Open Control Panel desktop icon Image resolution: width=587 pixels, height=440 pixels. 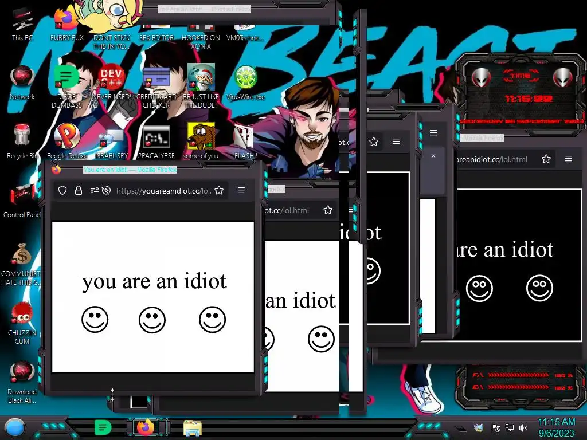click(22, 201)
